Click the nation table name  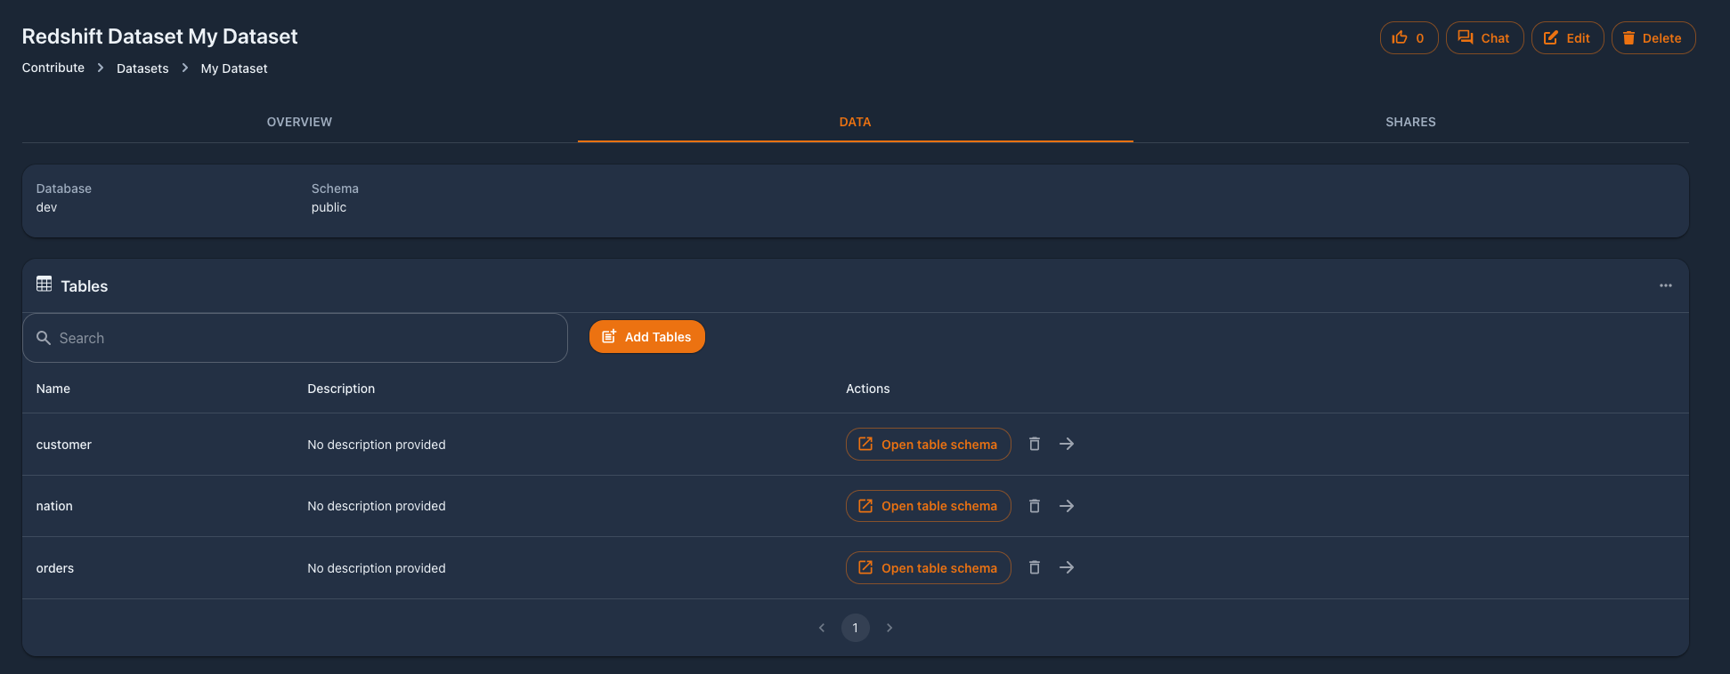54,506
